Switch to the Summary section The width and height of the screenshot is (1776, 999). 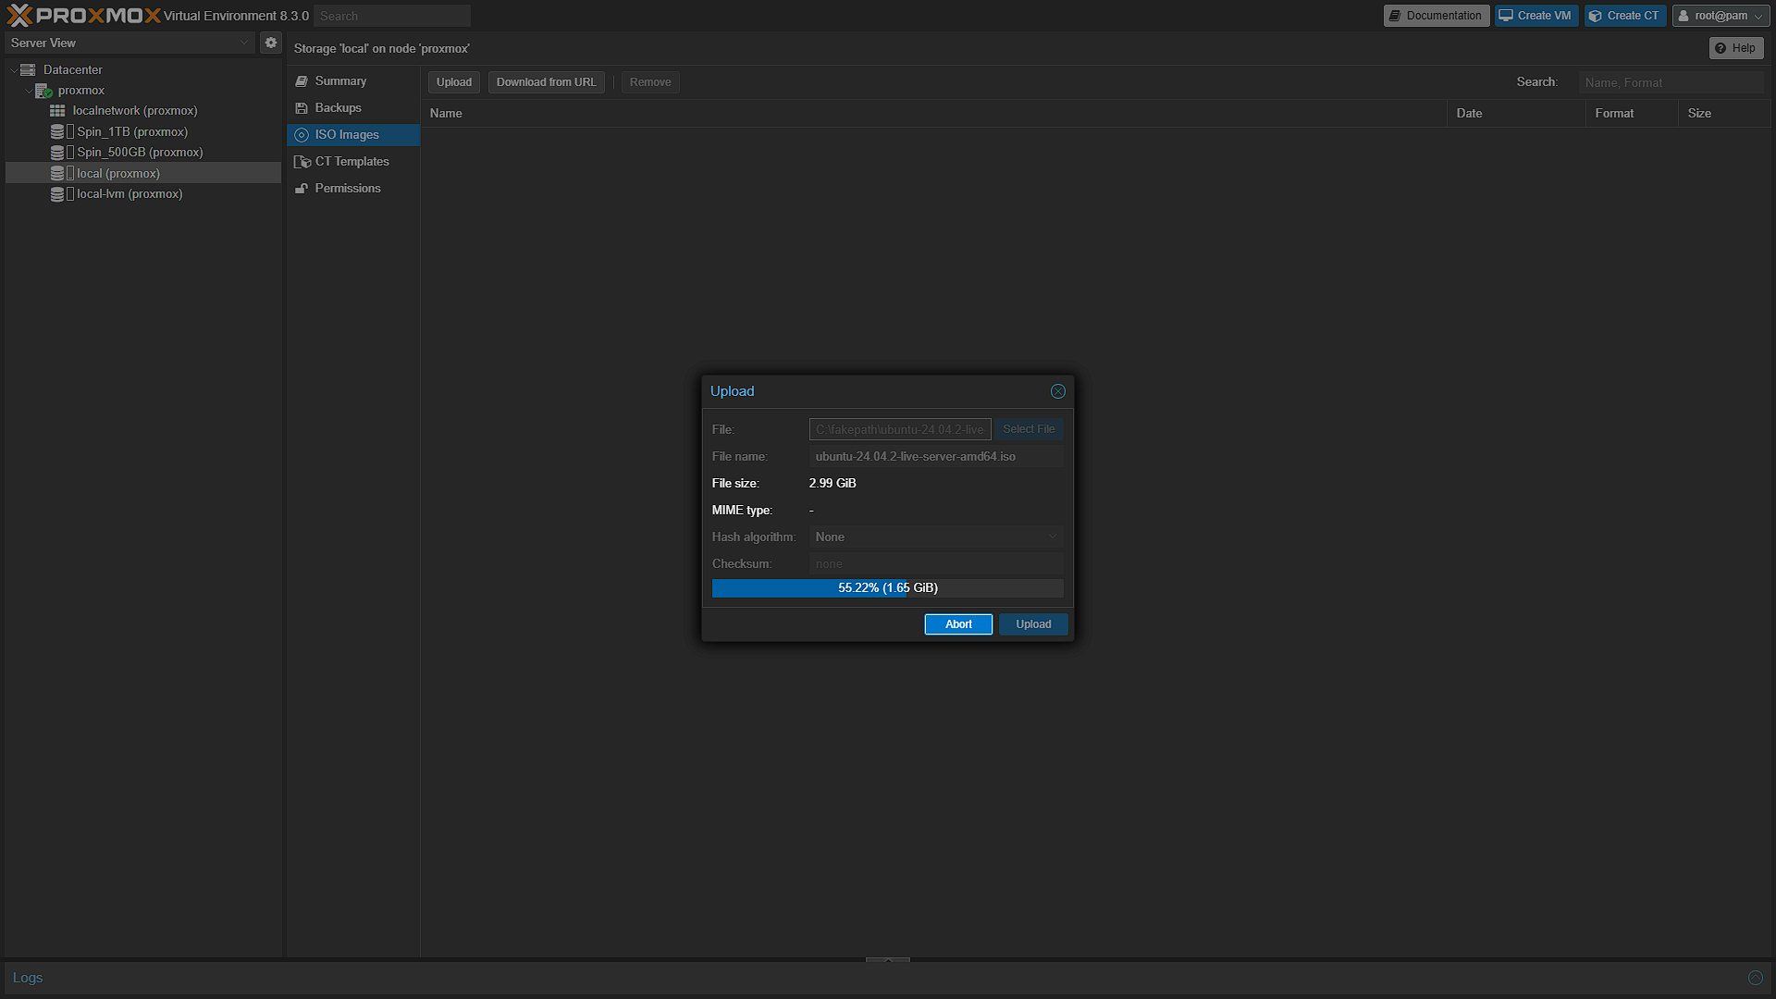[x=353, y=81]
